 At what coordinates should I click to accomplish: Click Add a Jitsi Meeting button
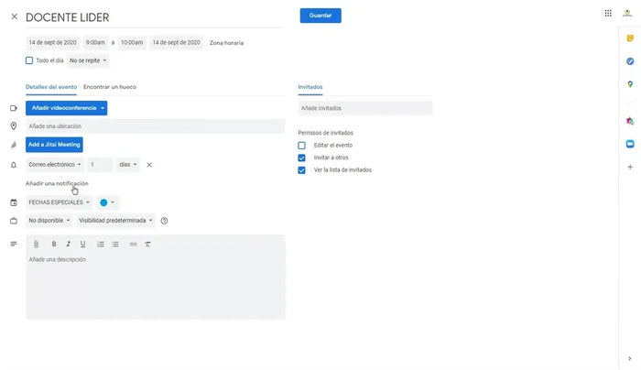pos(54,145)
